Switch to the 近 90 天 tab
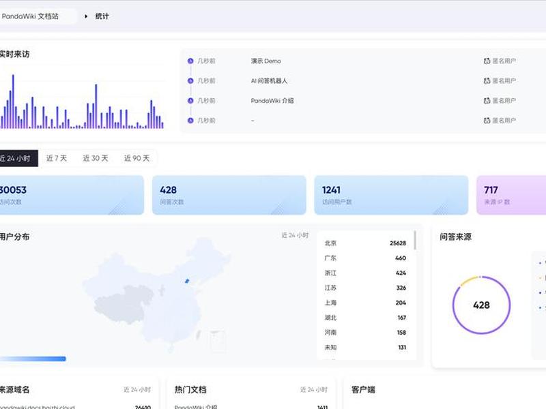The height and width of the screenshot is (409, 546). coord(137,159)
